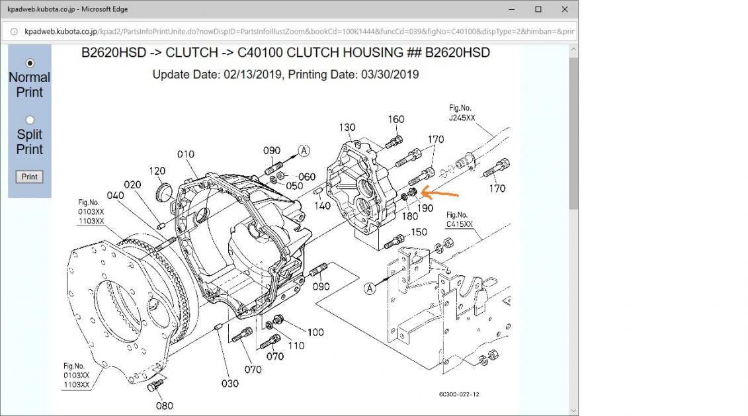
Task: Open the Fig.No. J245XX reference
Action: pyautogui.click(x=462, y=114)
